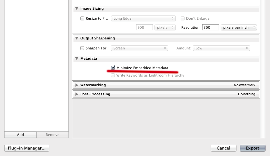270x156 pixels.
Task: Toggle the Don't Enlarge checkbox
Action: pos(183,19)
